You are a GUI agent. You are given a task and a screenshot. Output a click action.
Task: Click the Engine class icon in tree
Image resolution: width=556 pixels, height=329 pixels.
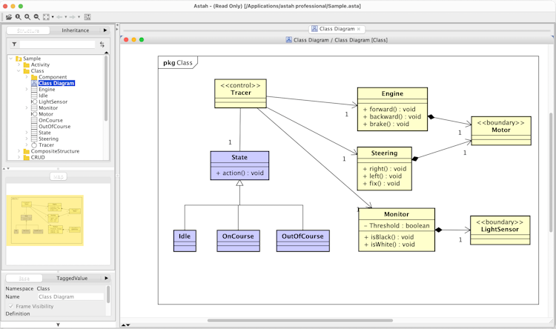pyautogui.click(x=34, y=90)
